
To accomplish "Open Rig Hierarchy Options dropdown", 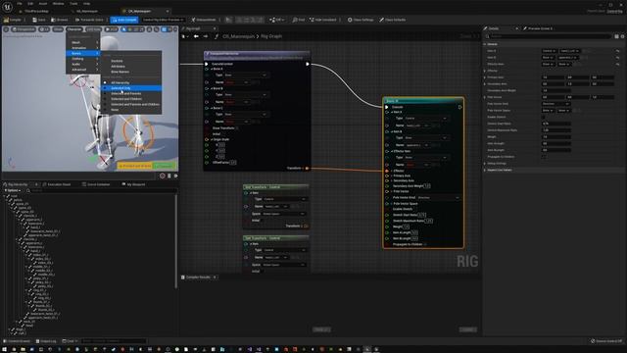I will 13,190.
